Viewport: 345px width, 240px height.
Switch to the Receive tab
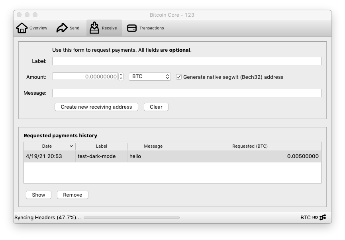click(104, 28)
